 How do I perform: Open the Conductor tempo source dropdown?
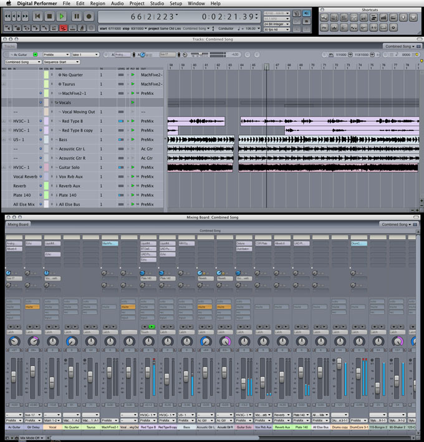coord(227,29)
